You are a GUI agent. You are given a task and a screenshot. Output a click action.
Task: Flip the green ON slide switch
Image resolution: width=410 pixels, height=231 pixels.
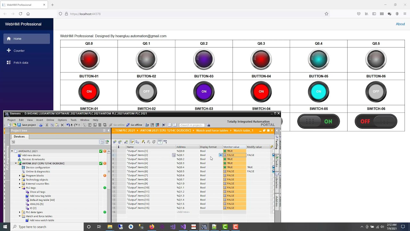[318, 122]
